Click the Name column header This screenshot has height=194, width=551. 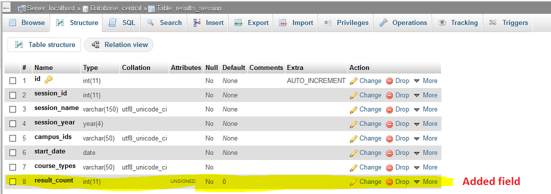[43, 68]
